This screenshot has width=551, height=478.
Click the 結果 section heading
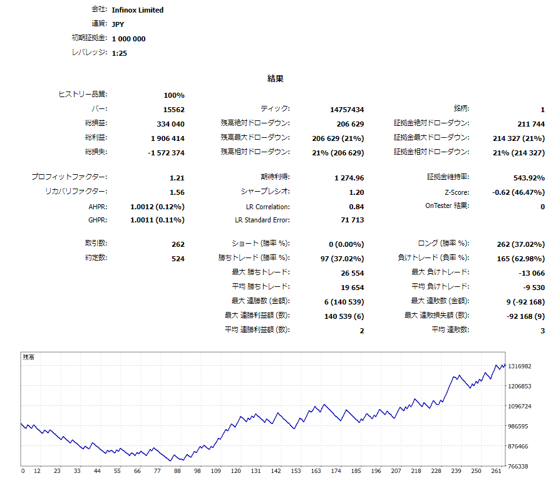275,78
